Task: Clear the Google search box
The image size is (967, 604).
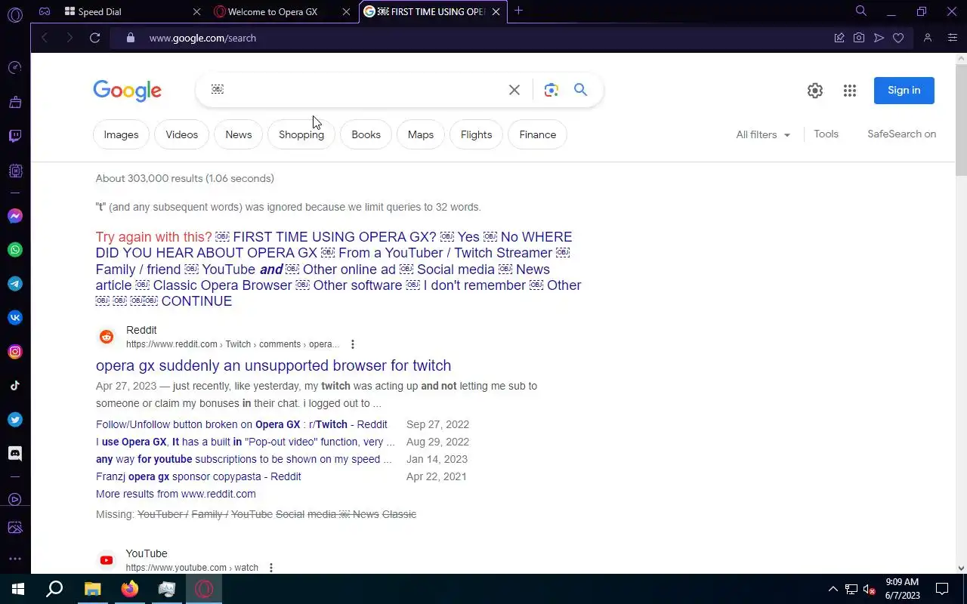Action: [514, 90]
